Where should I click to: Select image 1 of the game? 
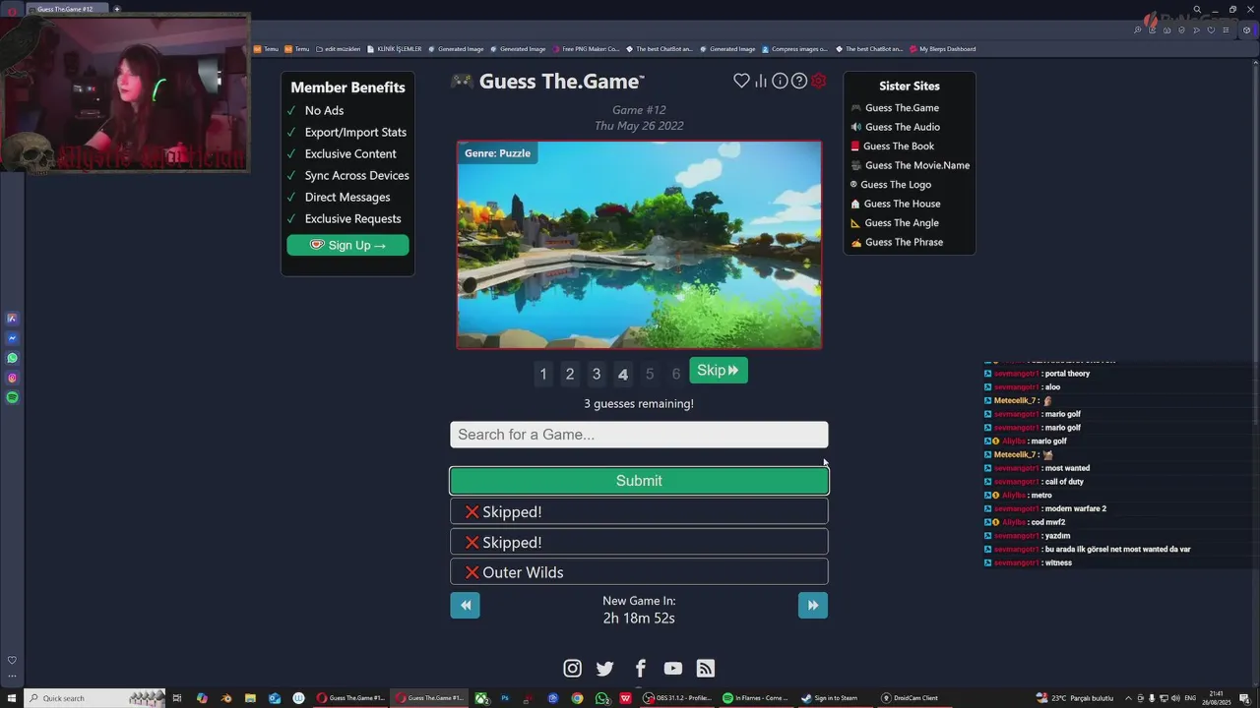543,374
